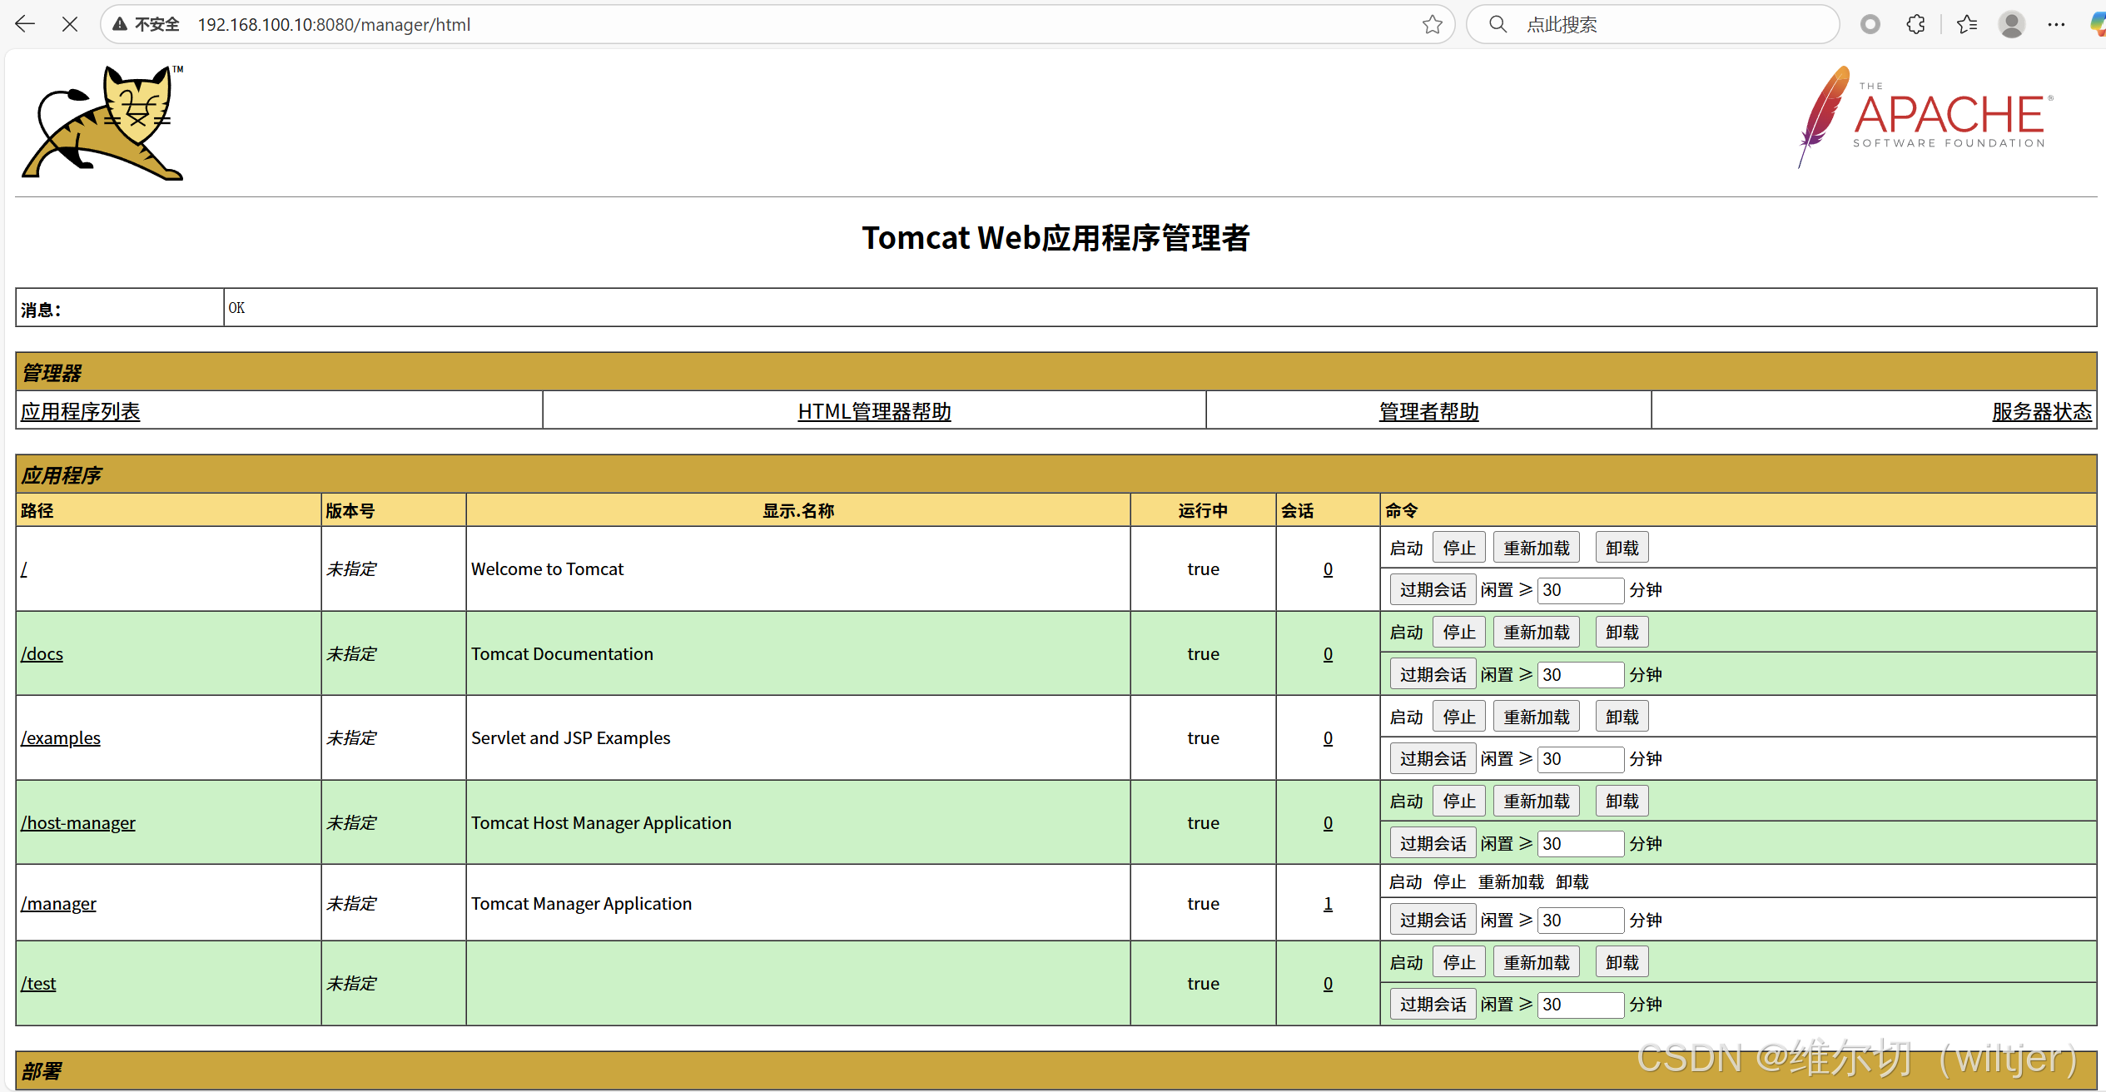2106x1092 pixels.
Task: Stop loading the page with X icon
Action: pos(70,24)
